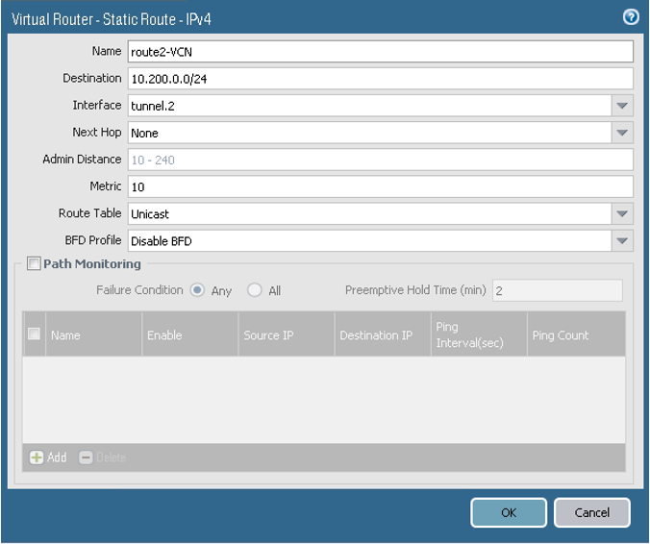Click the Preemptive Hold Time field
The height and width of the screenshot is (544, 650).
pyautogui.click(x=557, y=290)
